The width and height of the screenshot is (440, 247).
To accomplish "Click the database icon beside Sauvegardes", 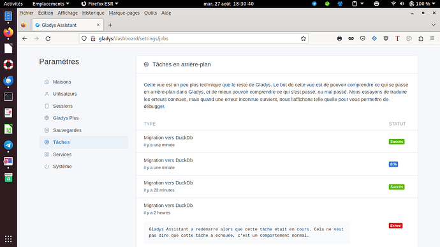I will tap(47, 130).
